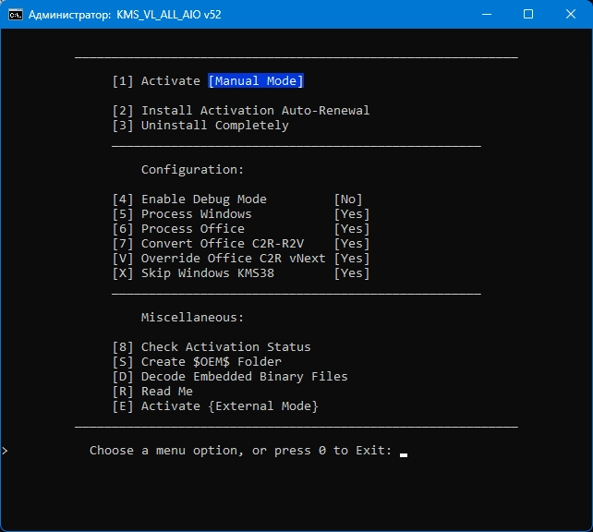Click '[Yes]' value beside Override Office vNext
Screen dimensions: 593x532
pos(352,258)
